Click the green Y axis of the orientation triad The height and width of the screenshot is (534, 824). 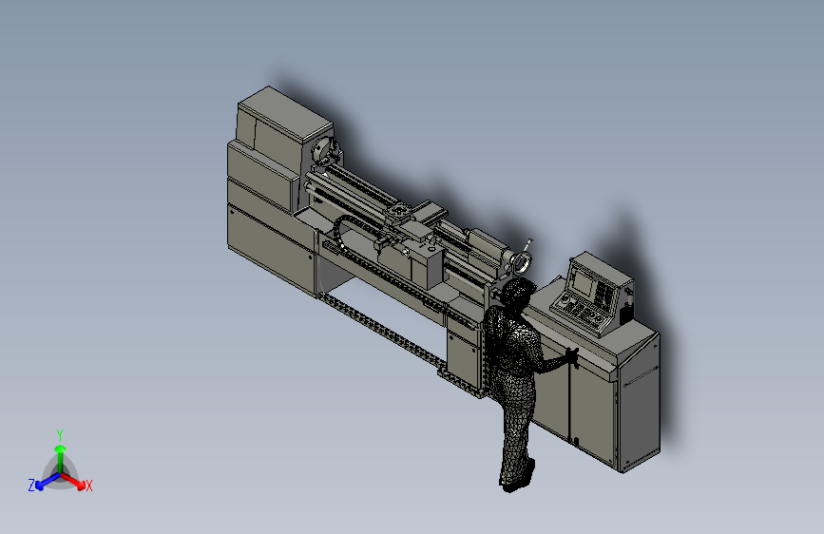coord(61,459)
